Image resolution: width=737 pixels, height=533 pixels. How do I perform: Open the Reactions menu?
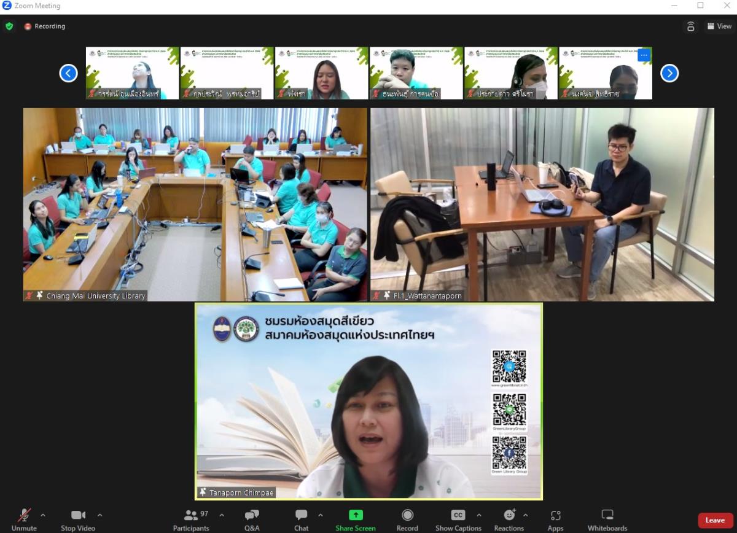click(x=509, y=519)
